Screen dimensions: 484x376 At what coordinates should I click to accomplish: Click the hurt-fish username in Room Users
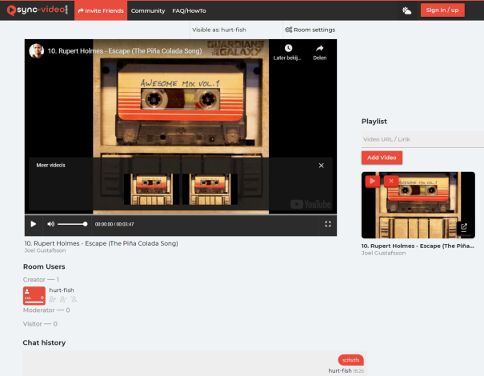pos(62,290)
